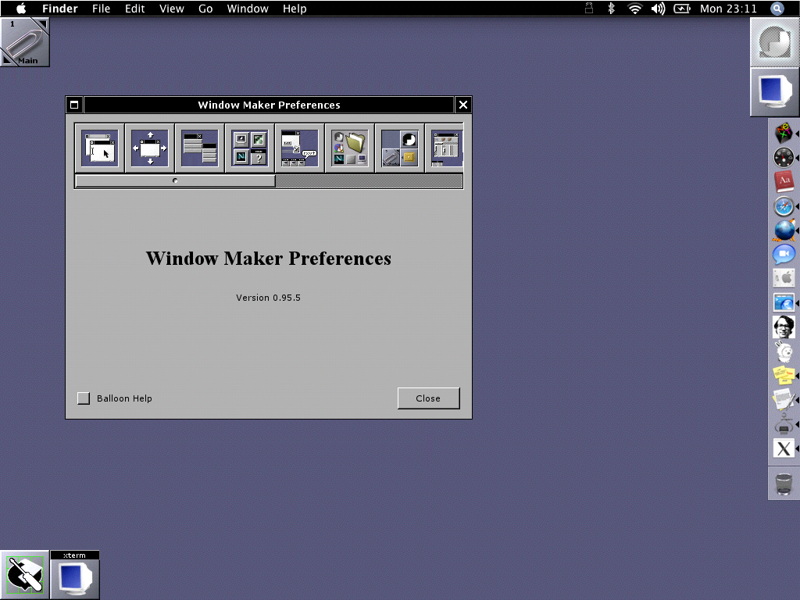Open the File menu
The image size is (800, 600).
pos(101,9)
